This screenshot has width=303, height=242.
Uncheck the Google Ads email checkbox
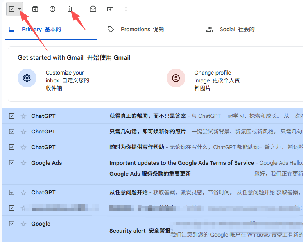pyautogui.click(x=12, y=163)
